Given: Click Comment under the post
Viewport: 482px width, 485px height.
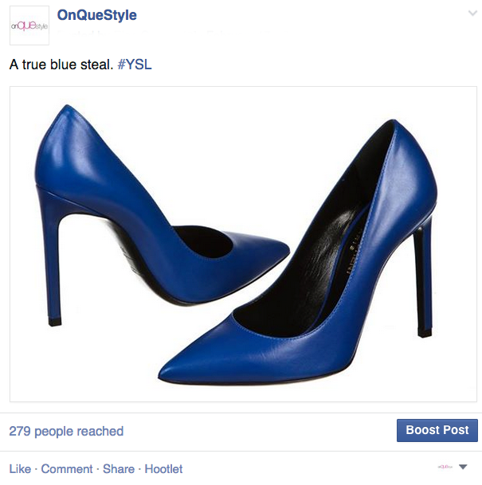Looking at the screenshot, I should click(67, 469).
